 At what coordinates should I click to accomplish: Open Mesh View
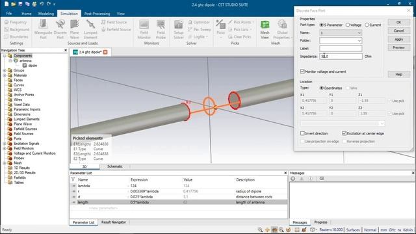[265, 29]
